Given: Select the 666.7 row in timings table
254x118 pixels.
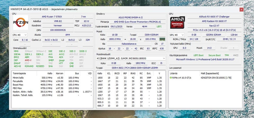Looking at the screenshot, I should (131, 106).
